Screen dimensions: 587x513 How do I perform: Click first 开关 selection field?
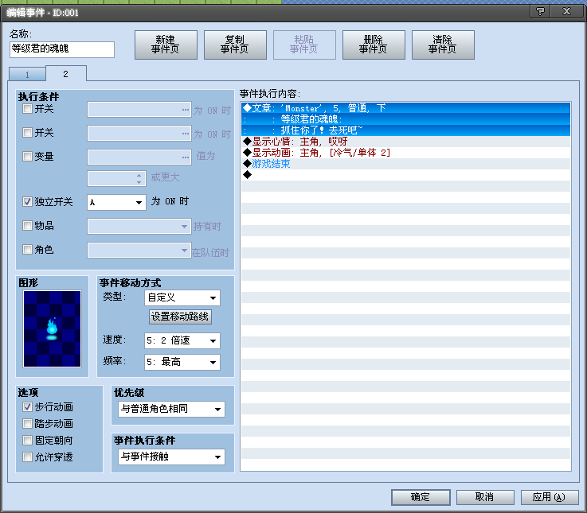click(x=139, y=110)
